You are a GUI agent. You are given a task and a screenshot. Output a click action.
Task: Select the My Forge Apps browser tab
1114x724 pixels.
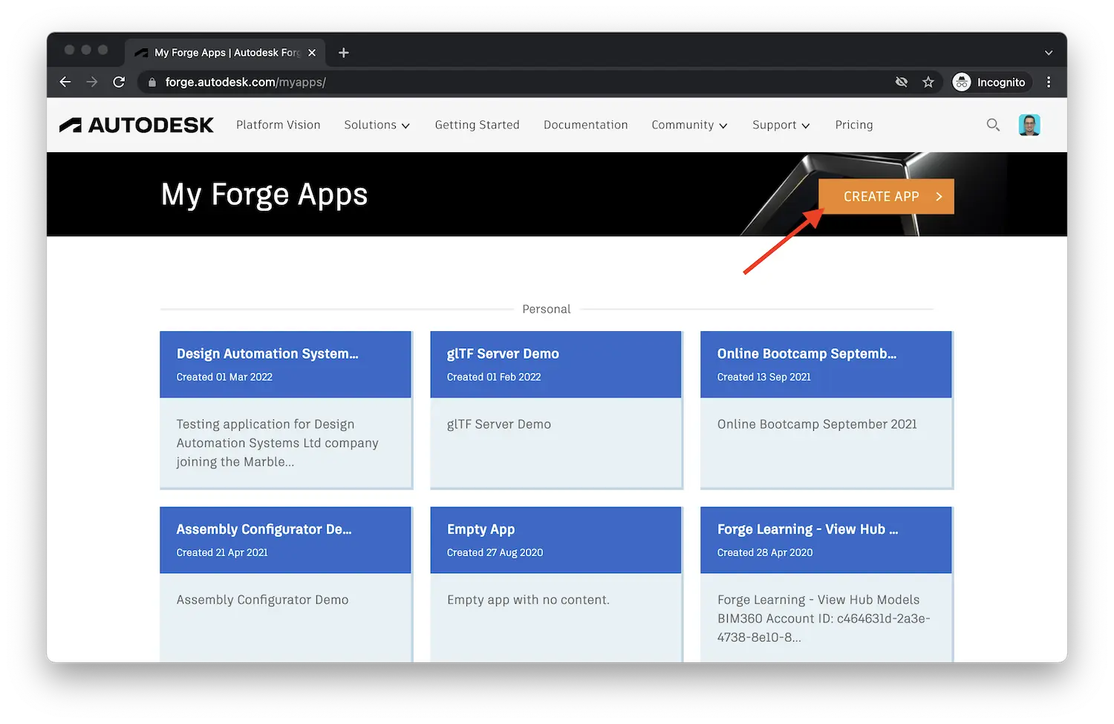(x=225, y=53)
